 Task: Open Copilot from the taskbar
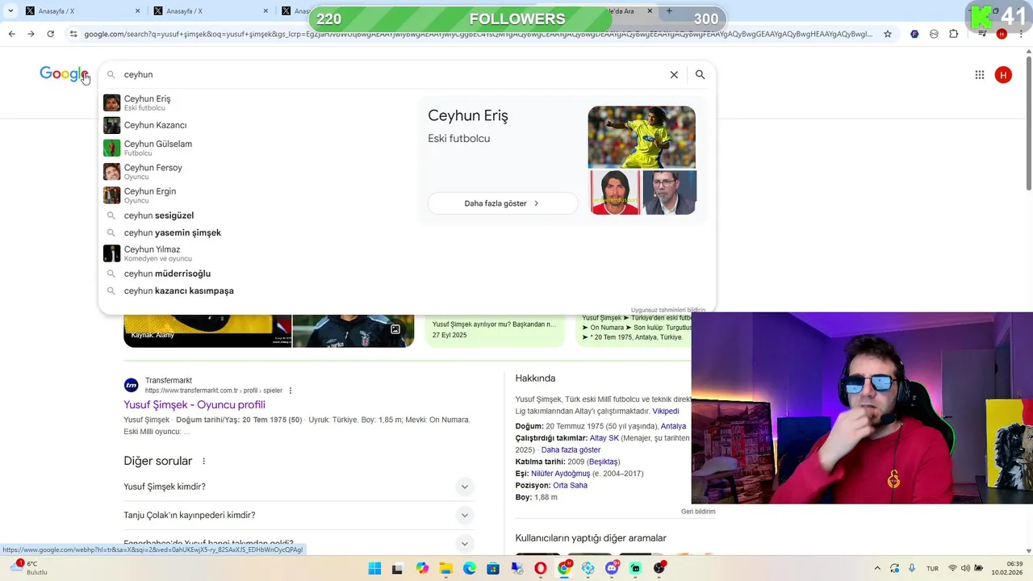click(422, 569)
